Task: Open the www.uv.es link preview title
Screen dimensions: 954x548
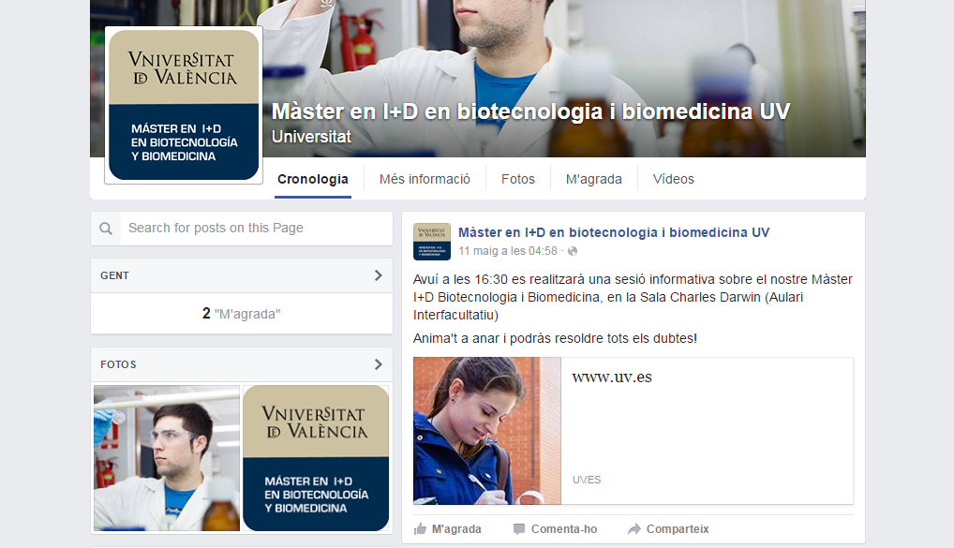Action: 612,378
